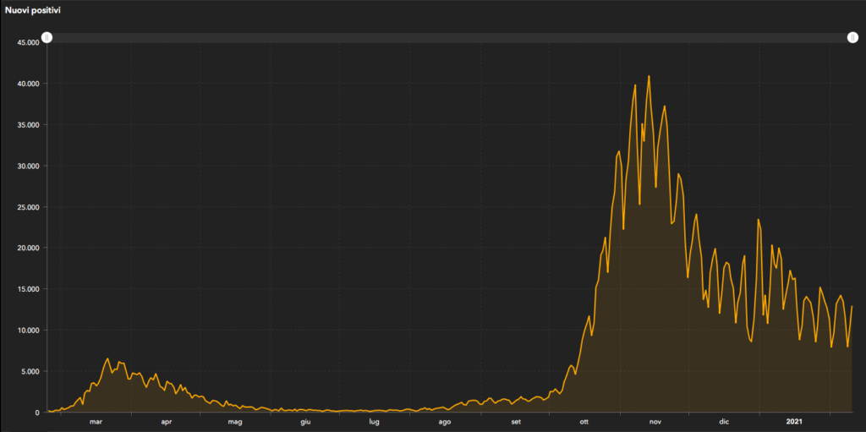Click the highest November peak on the line
866x432 pixels.
tap(649, 76)
